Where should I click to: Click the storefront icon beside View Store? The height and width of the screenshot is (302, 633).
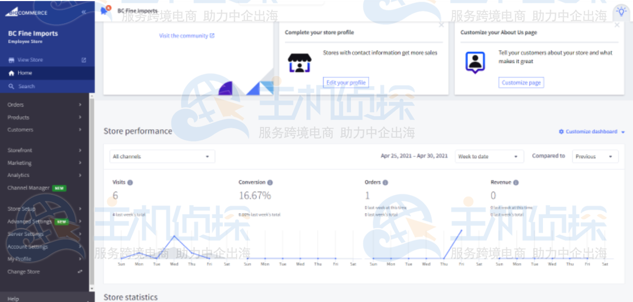point(11,60)
